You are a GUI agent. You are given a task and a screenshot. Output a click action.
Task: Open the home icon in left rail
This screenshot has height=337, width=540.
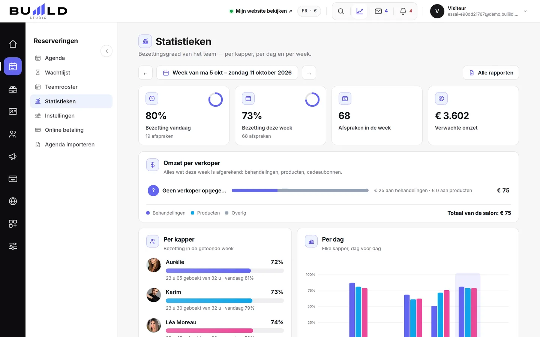(13, 44)
